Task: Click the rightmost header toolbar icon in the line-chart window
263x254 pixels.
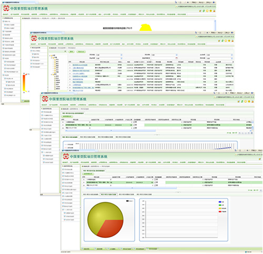Action: pyautogui.click(x=252, y=101)
